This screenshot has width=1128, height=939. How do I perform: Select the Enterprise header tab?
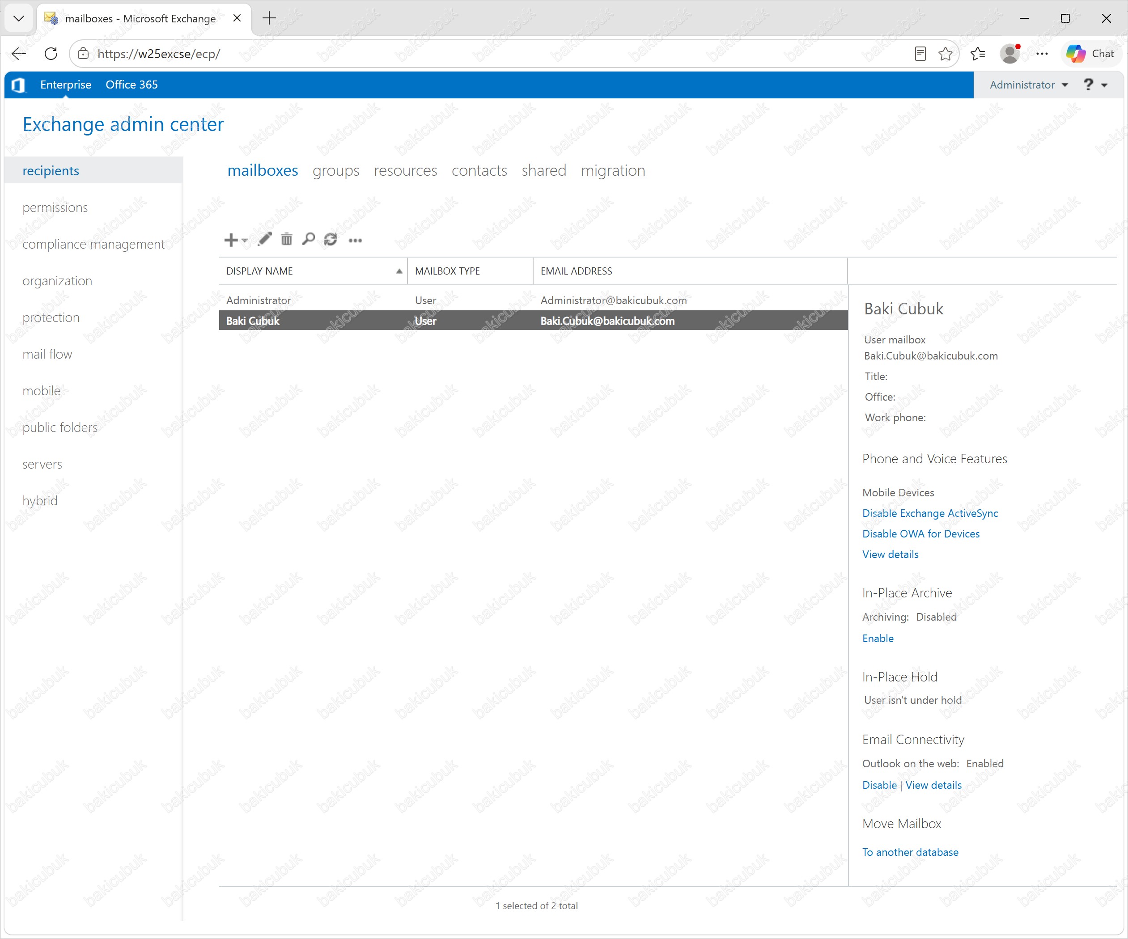(66, 85)
